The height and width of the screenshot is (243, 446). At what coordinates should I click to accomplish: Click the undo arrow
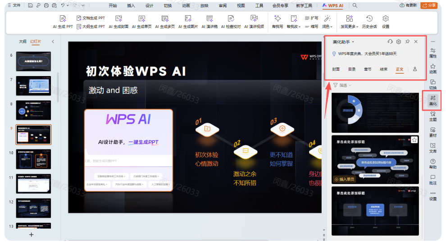63,5
